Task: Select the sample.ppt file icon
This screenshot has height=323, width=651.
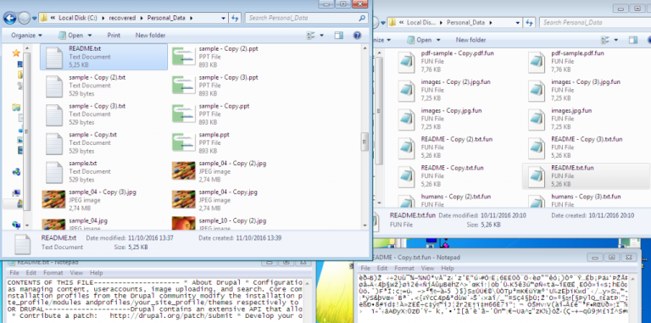Action: [x=183, y=142]
